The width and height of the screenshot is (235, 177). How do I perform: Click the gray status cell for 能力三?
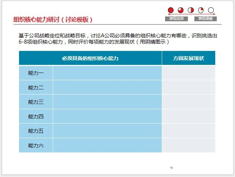point(189,102)
